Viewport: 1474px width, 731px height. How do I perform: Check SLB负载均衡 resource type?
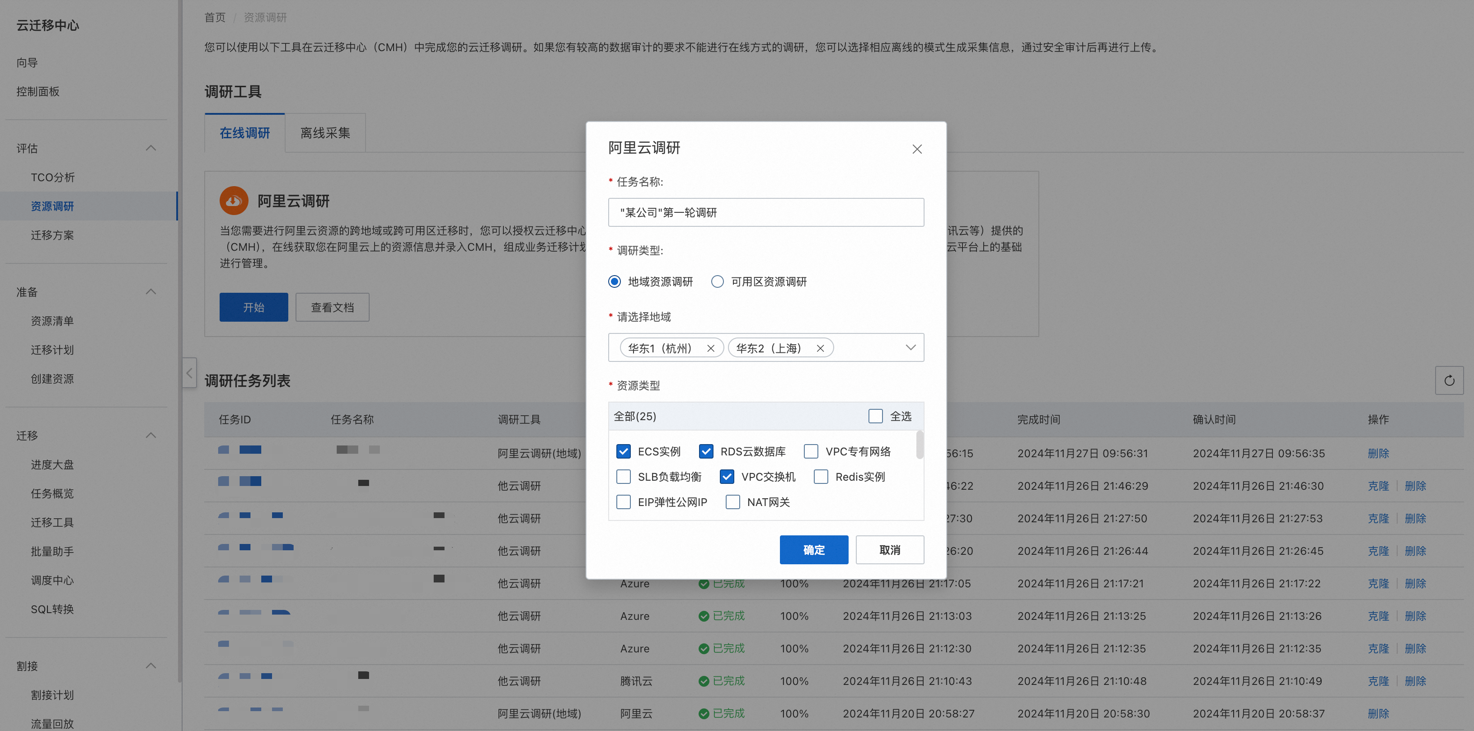623,477
